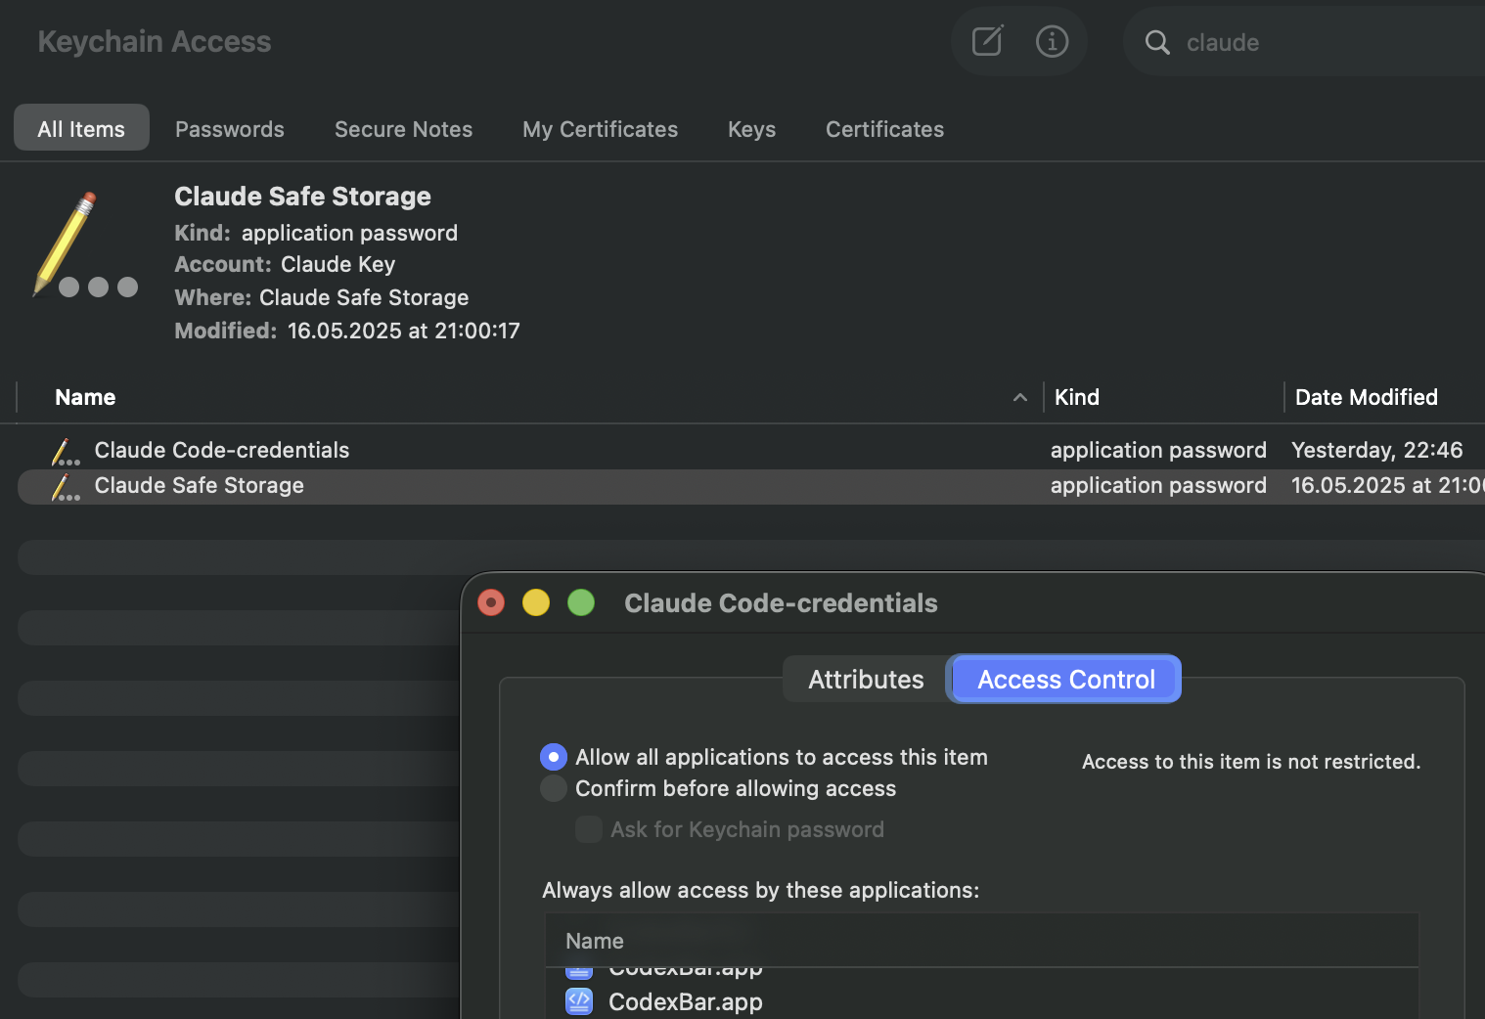
Task: Close the Claude Code-credentials window
Action: tap(491, 602)
